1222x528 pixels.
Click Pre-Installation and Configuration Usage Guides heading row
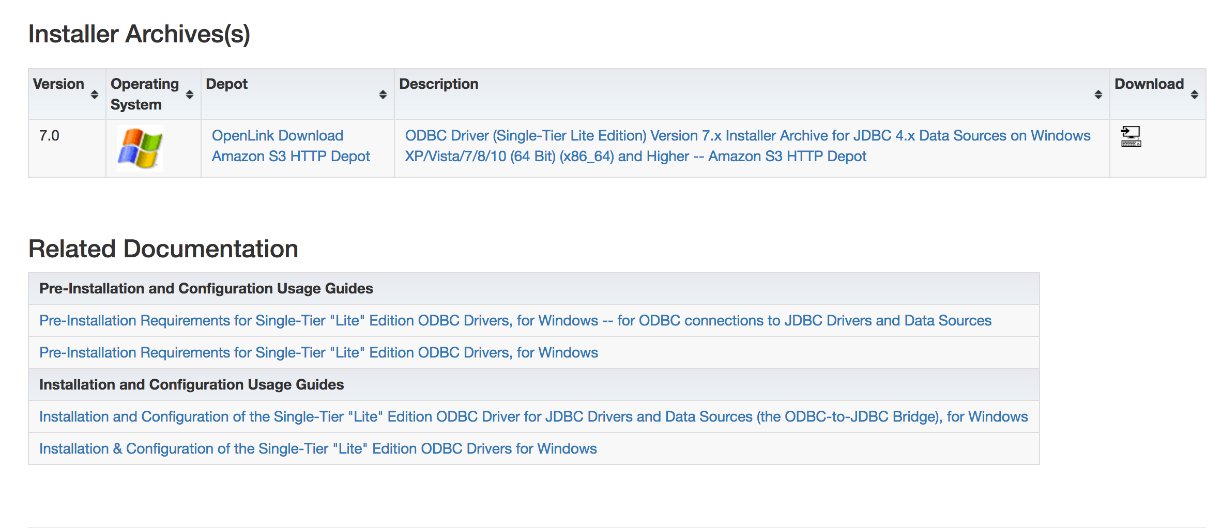(x=534, y=288)
